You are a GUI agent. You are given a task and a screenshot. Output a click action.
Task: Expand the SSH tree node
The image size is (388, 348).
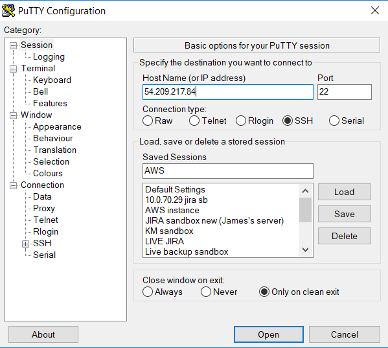click(x=25, y=244)
